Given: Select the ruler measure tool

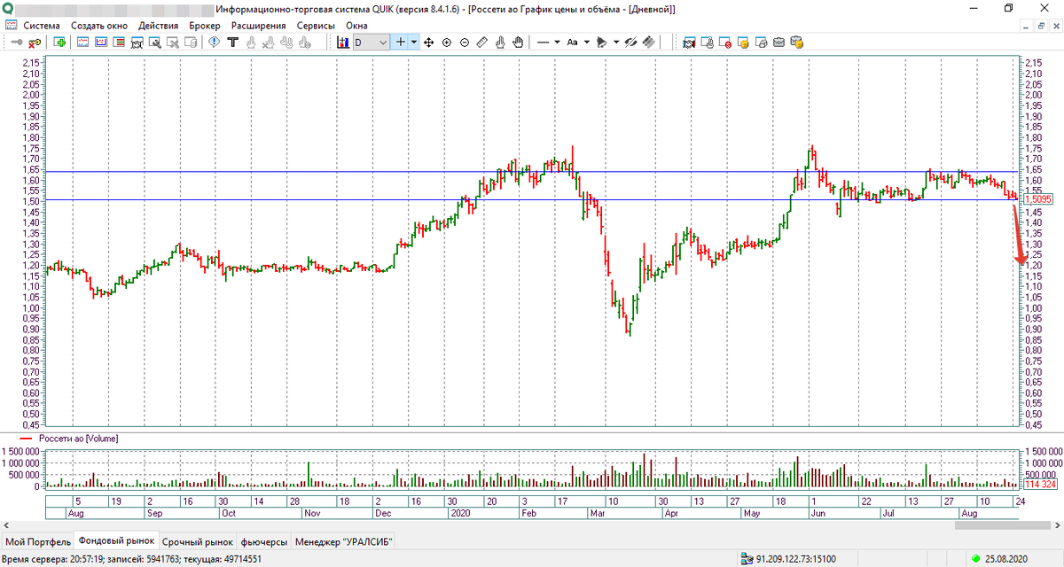Looking at the screenshot, I should tap(481, 42).
